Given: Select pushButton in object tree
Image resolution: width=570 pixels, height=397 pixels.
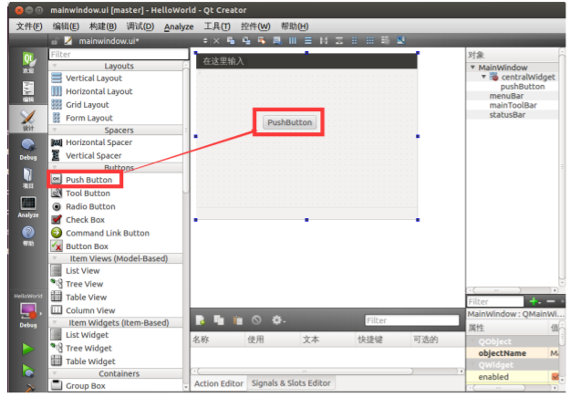Looking at the screenshot, I should click(x=523, y=87).
